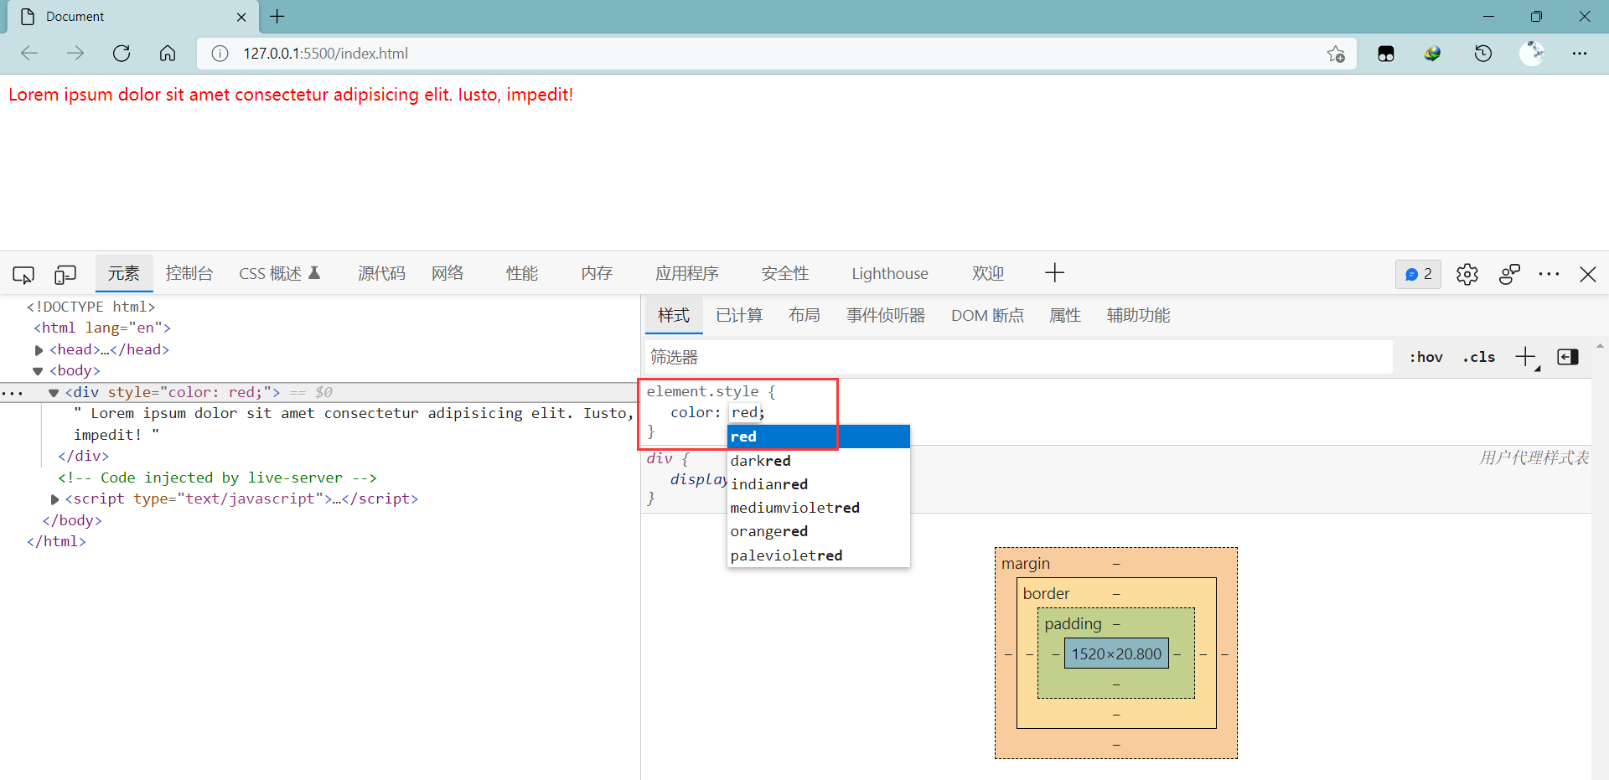Expand the script element node
The image size is (1609, 780).
(54, 499)
